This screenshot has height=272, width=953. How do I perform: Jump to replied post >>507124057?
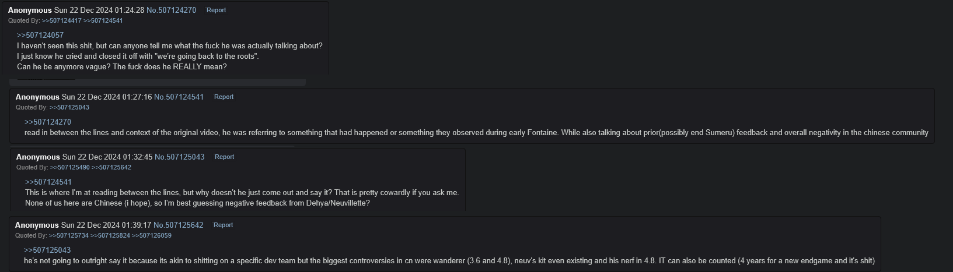click(40, 36)
